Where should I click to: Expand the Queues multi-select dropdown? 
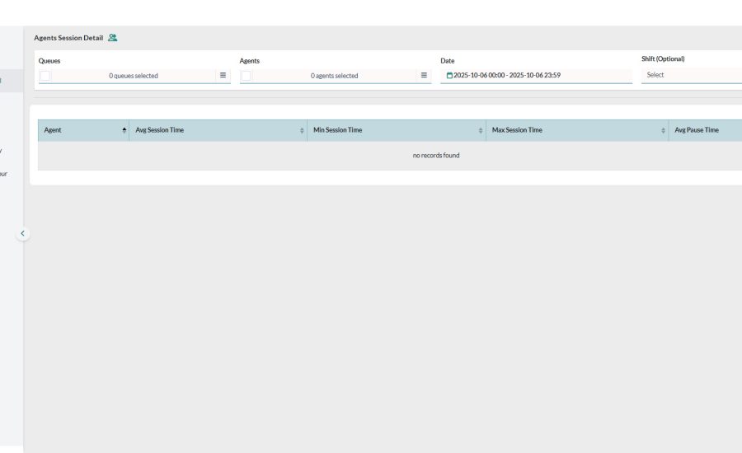click(x=134, y=76)
